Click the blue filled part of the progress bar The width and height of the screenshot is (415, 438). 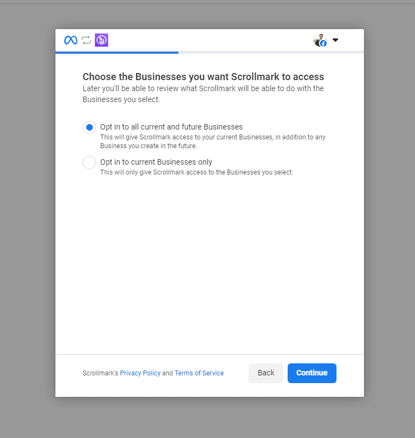click(116, 53)
